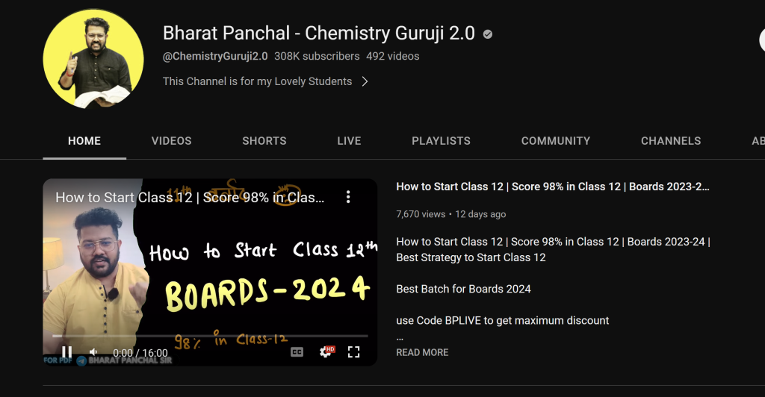
Task: Click the '308K subscribers' text
Action: click(x=317, y=57)
